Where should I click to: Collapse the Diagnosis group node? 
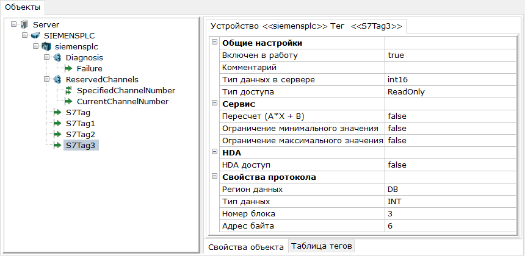click(46, 57)
